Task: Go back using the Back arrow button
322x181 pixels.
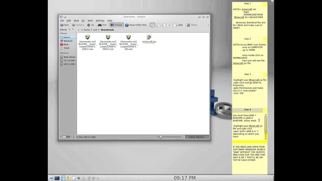Action: pos(64,25)
